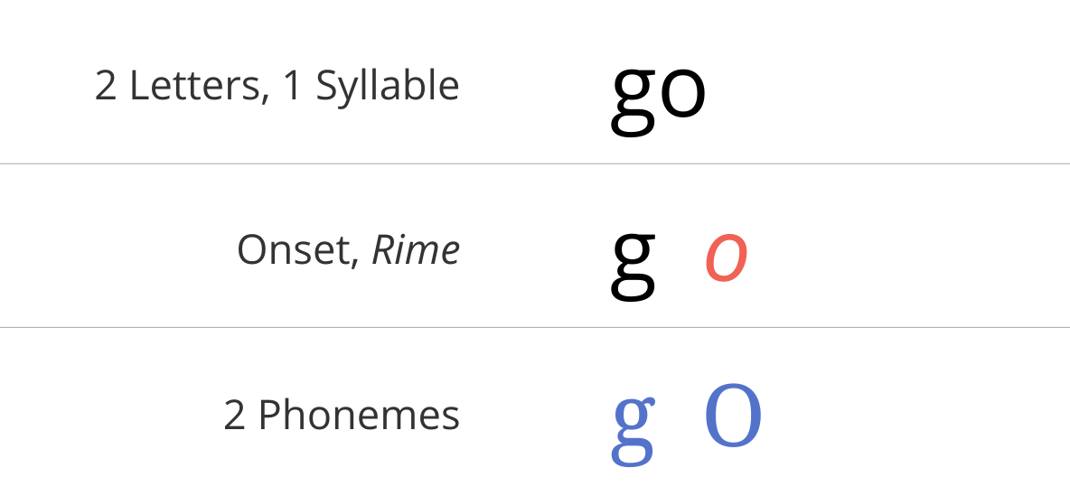Select the italic word Rime
The image size is (1070, 496).
416,250
